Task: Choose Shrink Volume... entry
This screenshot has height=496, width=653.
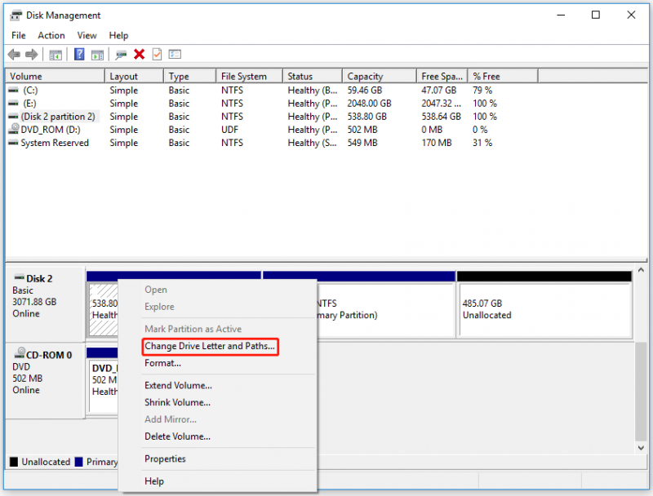Action: pyautogui.click(x=177, y=403)
